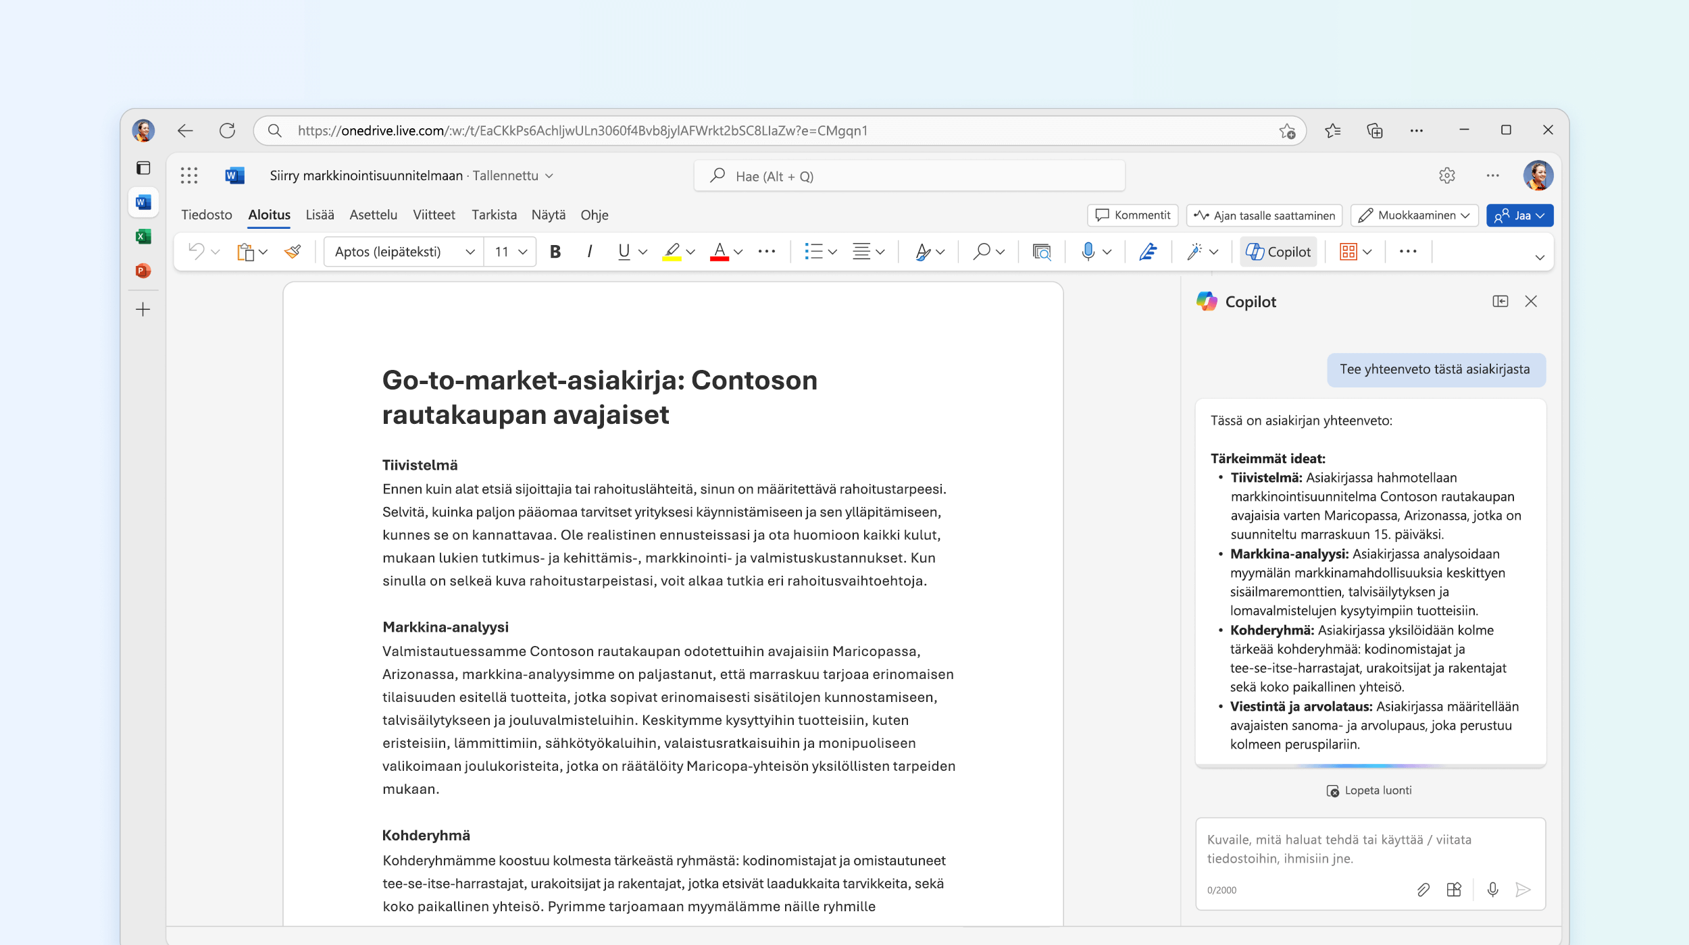1689x945 pixels.
Task: Click the red add-ins grid icon
Action: pos(1348,252)
